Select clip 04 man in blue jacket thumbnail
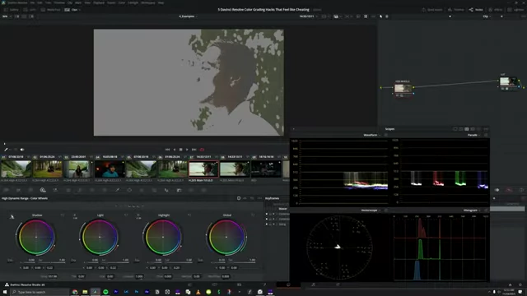Image resolution: width=527 pixels, height=296 pixels. [x=110, y=169]
